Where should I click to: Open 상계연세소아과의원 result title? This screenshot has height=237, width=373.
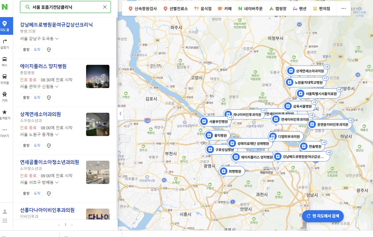[40, 114]
